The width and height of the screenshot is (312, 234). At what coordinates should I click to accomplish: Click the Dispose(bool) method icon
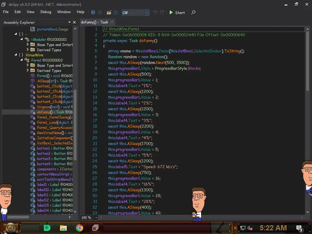click(33, 107)
